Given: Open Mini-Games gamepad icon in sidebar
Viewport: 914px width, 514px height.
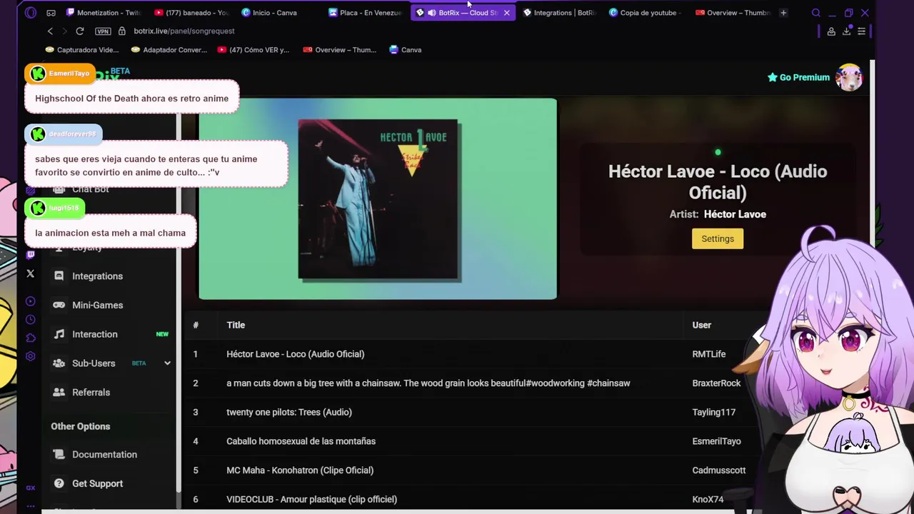Looking at the screenshot, I should pyautogui.click(x=59, y=305).
